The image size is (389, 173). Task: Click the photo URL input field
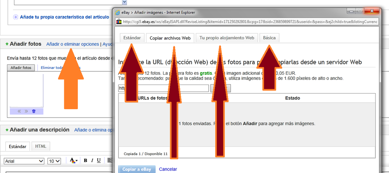[x=164, y=88]
